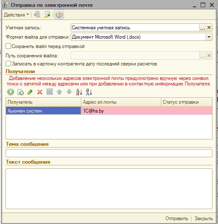Move recipient up with the arrow icon
The width and height of the screenshot is (218, 224).
(x=59, y=92)
